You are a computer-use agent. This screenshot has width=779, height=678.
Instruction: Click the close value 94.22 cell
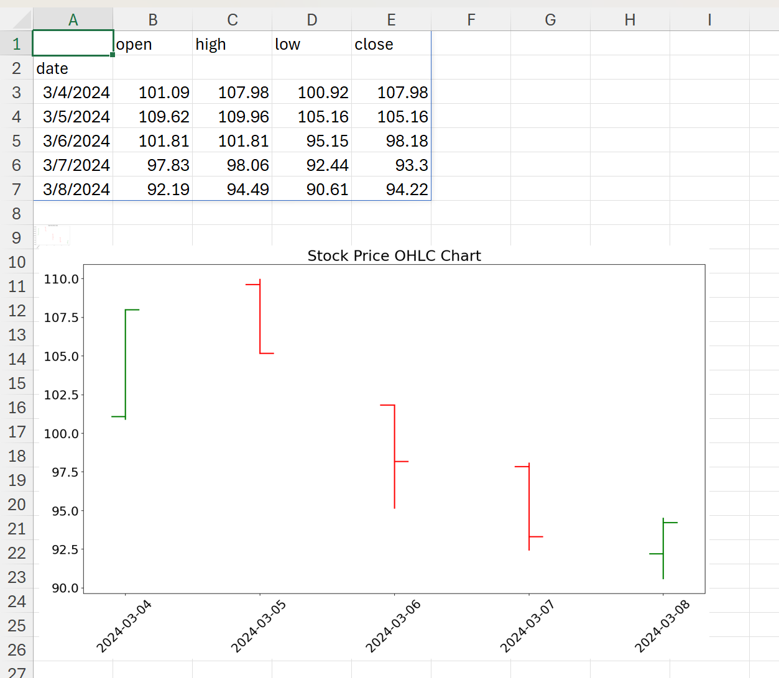(391, 190)
